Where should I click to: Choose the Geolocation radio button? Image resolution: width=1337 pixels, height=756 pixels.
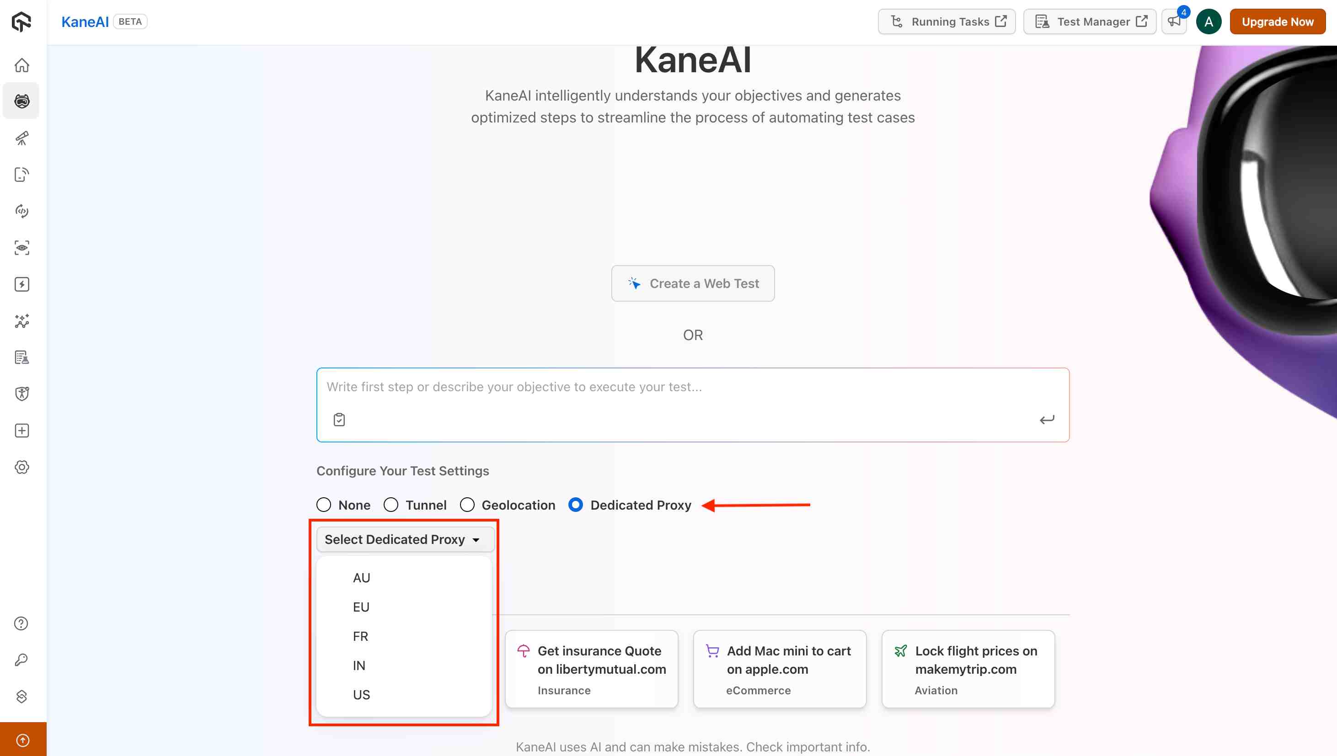tap(467, 505)
